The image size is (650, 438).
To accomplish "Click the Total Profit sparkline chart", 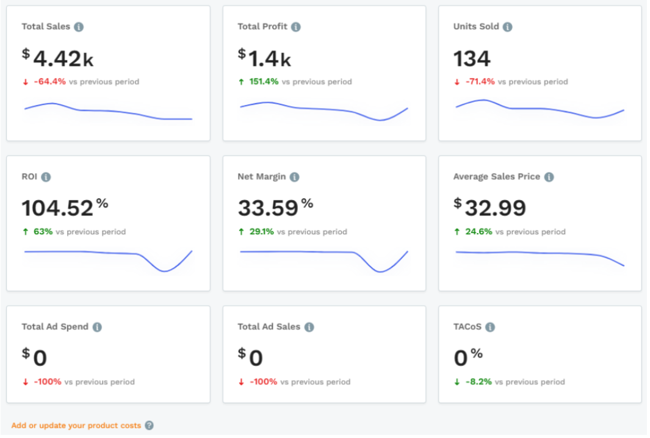I will tap(324, 111).
